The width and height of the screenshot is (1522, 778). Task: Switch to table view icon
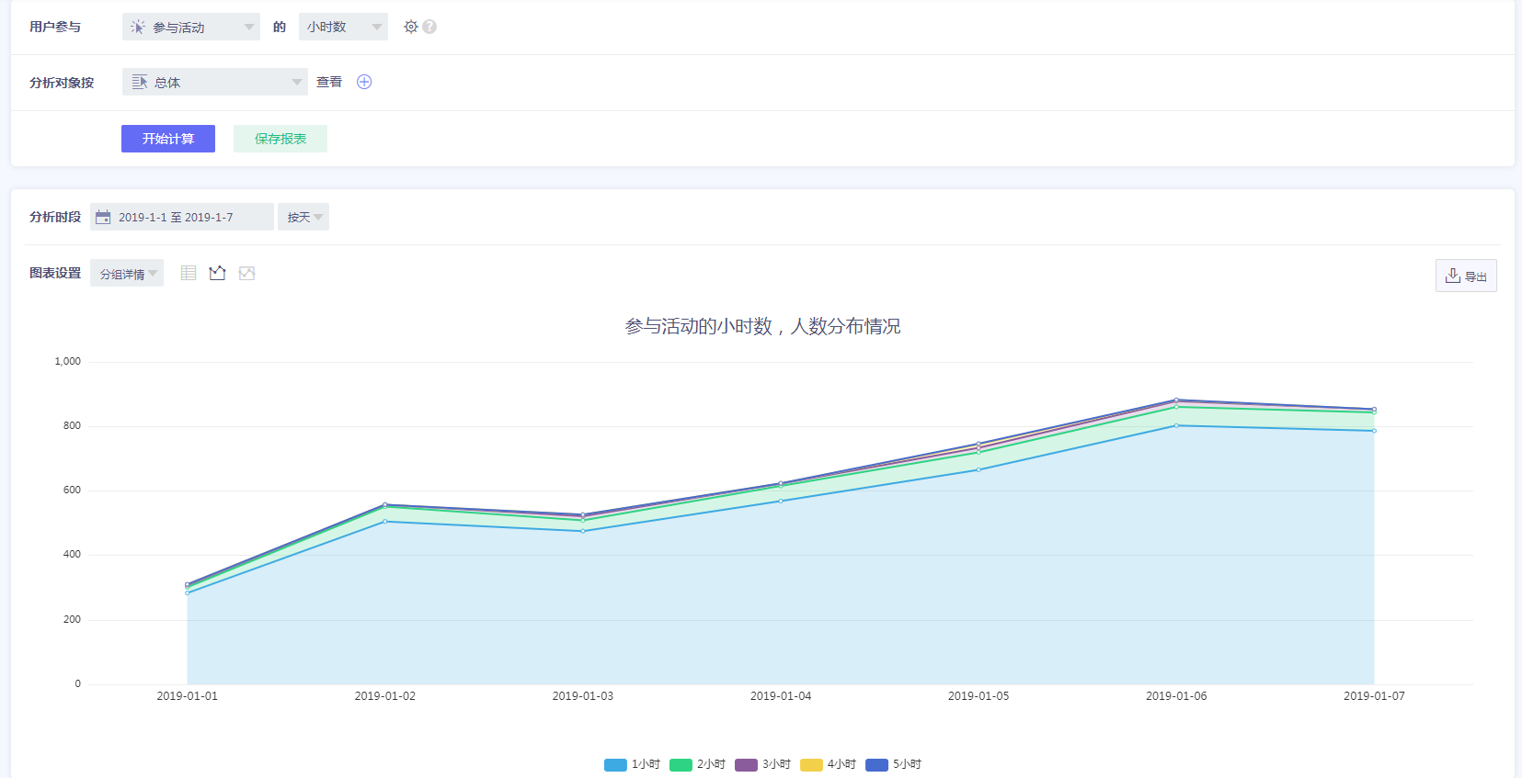[x=189, y=273]
